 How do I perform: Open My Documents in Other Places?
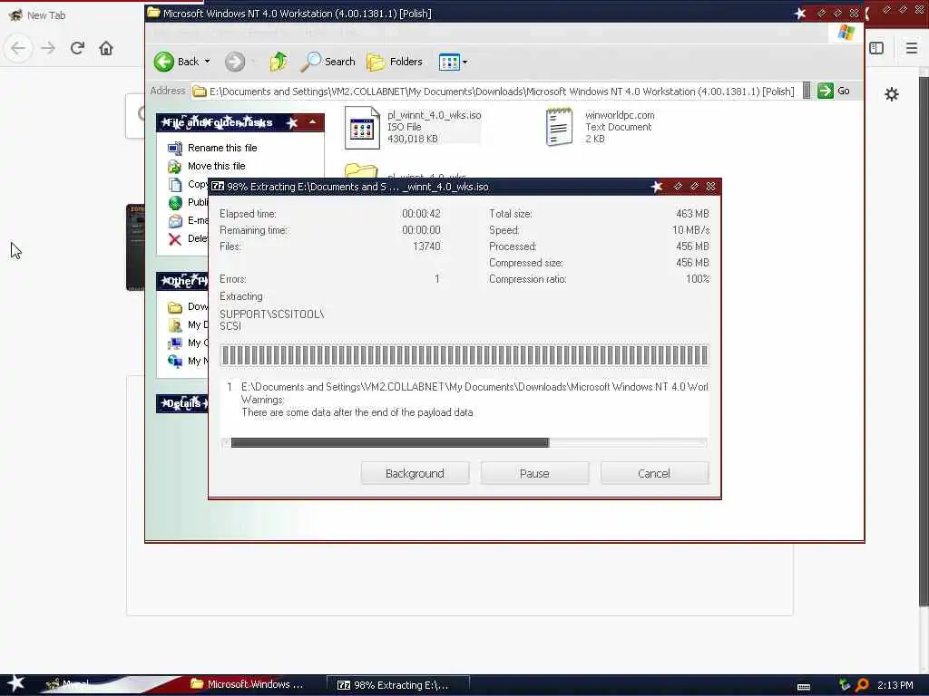coord(187,325)
